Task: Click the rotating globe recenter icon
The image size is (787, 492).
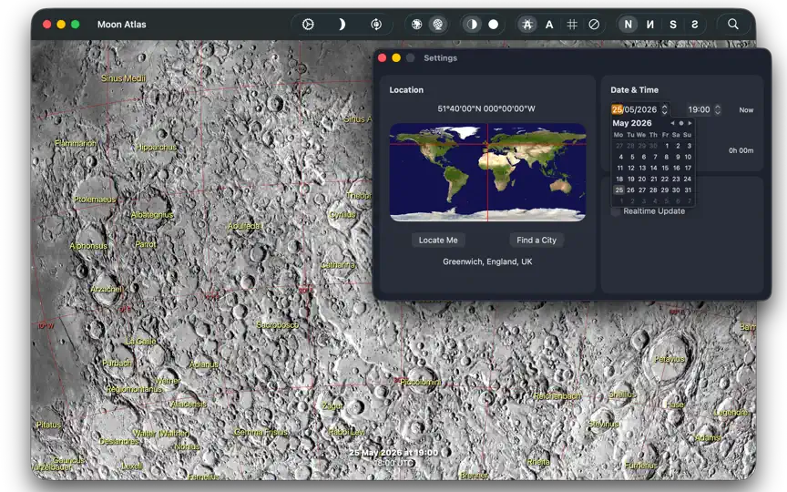Action: (376, 24)
